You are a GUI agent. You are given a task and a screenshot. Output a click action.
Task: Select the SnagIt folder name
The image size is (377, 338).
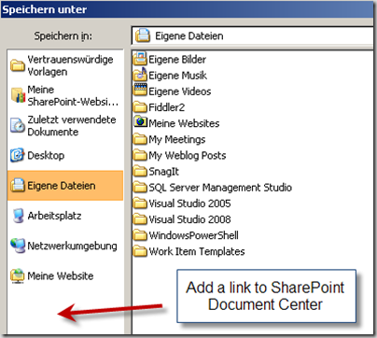tap(163, 172)
